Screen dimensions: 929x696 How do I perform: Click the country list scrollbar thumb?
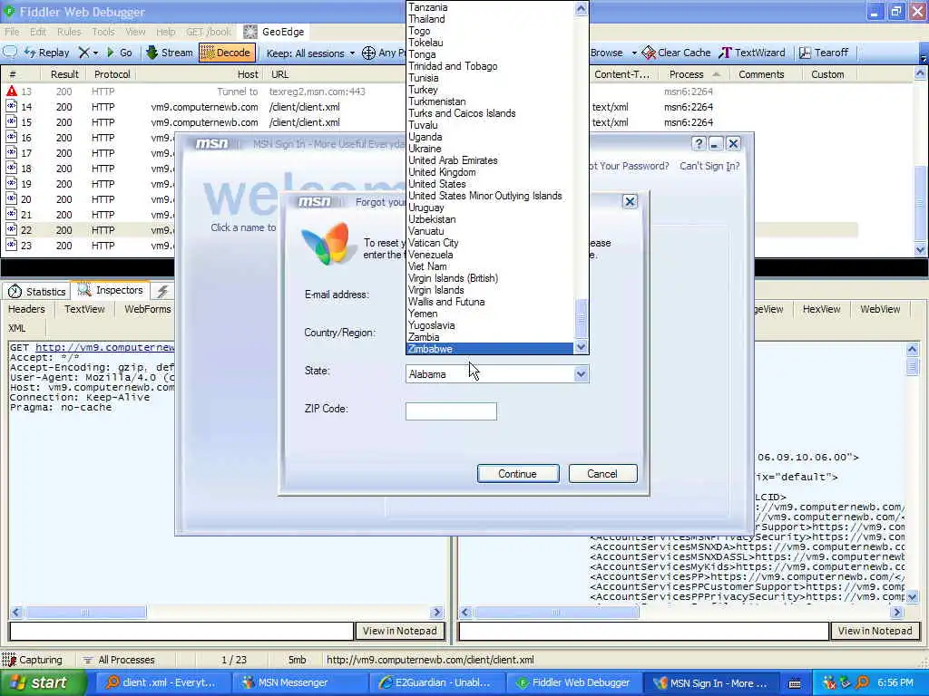[x=582, y=318]
